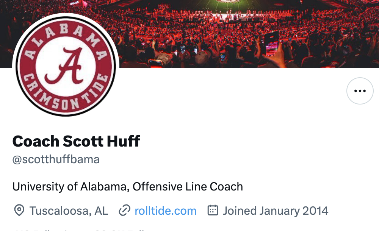Open the three-dot more options menu

point(360,91)
